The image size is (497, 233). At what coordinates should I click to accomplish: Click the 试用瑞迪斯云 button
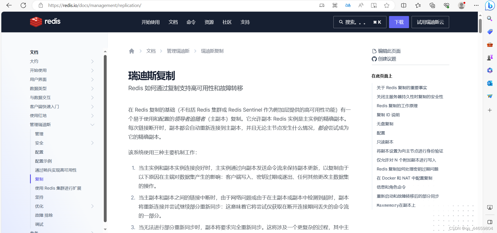click(x=430, y=22)
